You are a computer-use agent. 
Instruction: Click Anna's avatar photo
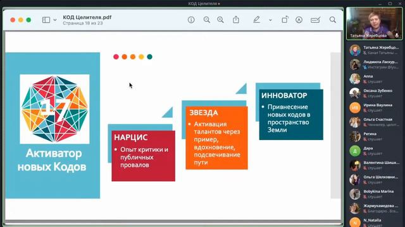[355, 79]
